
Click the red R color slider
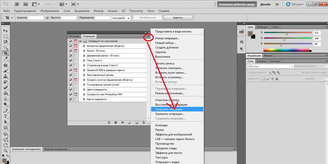(288, 33)
